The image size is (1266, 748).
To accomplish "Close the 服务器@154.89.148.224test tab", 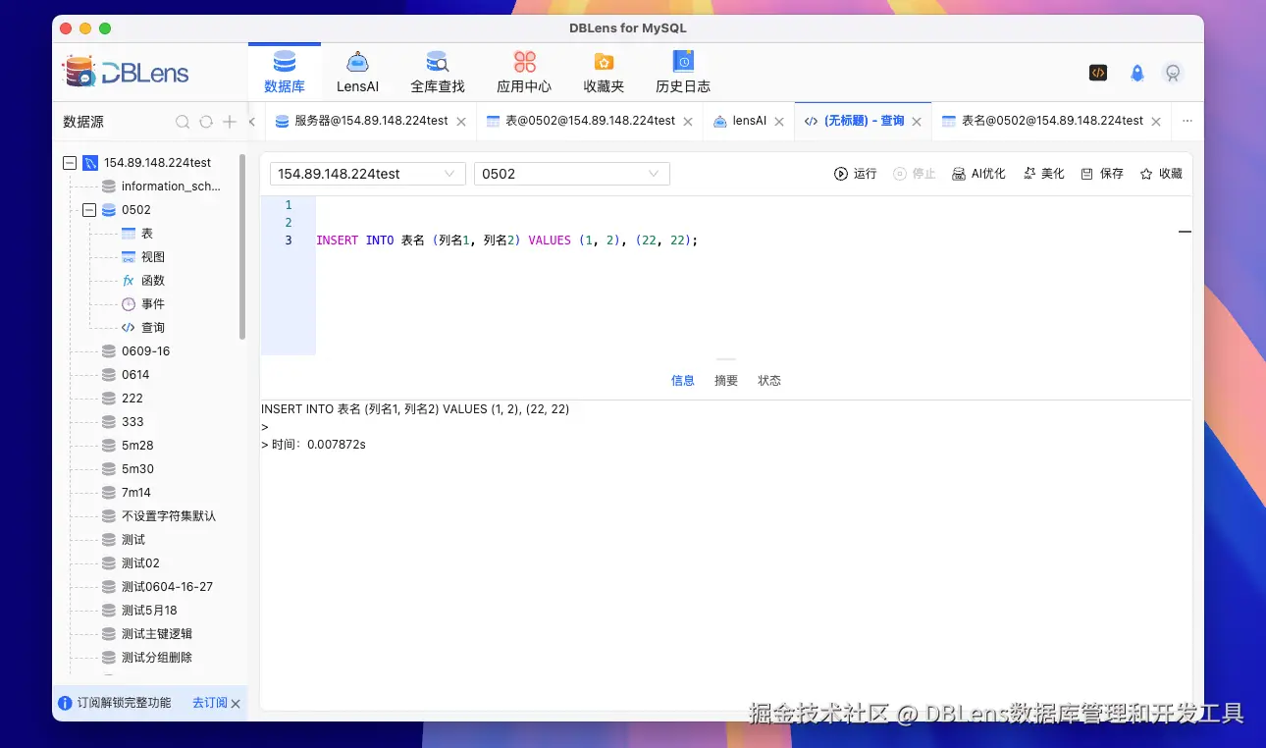I will pyautogui.click(x=461, y=122).
